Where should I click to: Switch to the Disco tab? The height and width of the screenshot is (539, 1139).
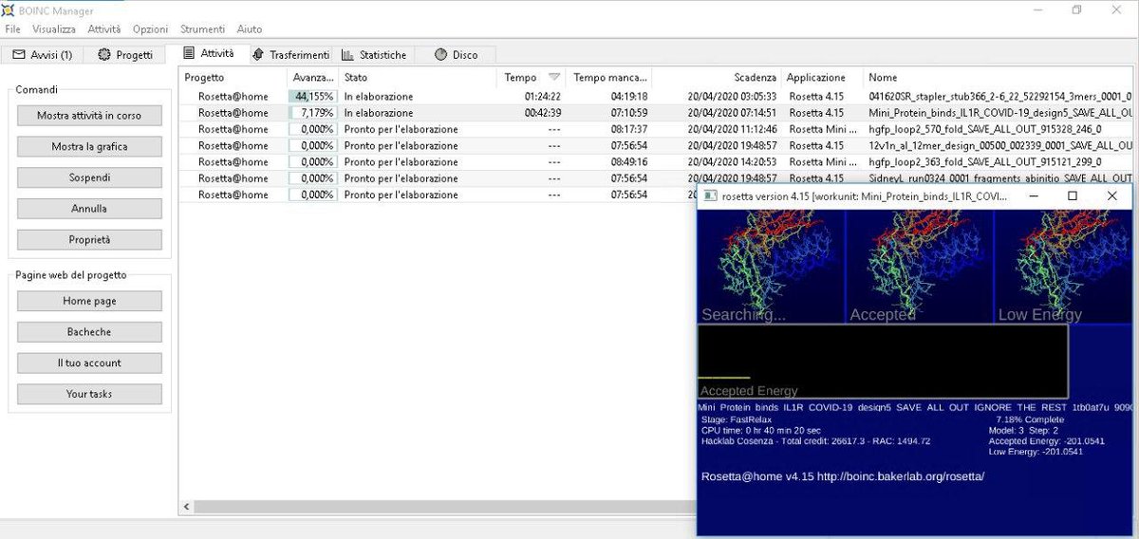pos(456,55)
